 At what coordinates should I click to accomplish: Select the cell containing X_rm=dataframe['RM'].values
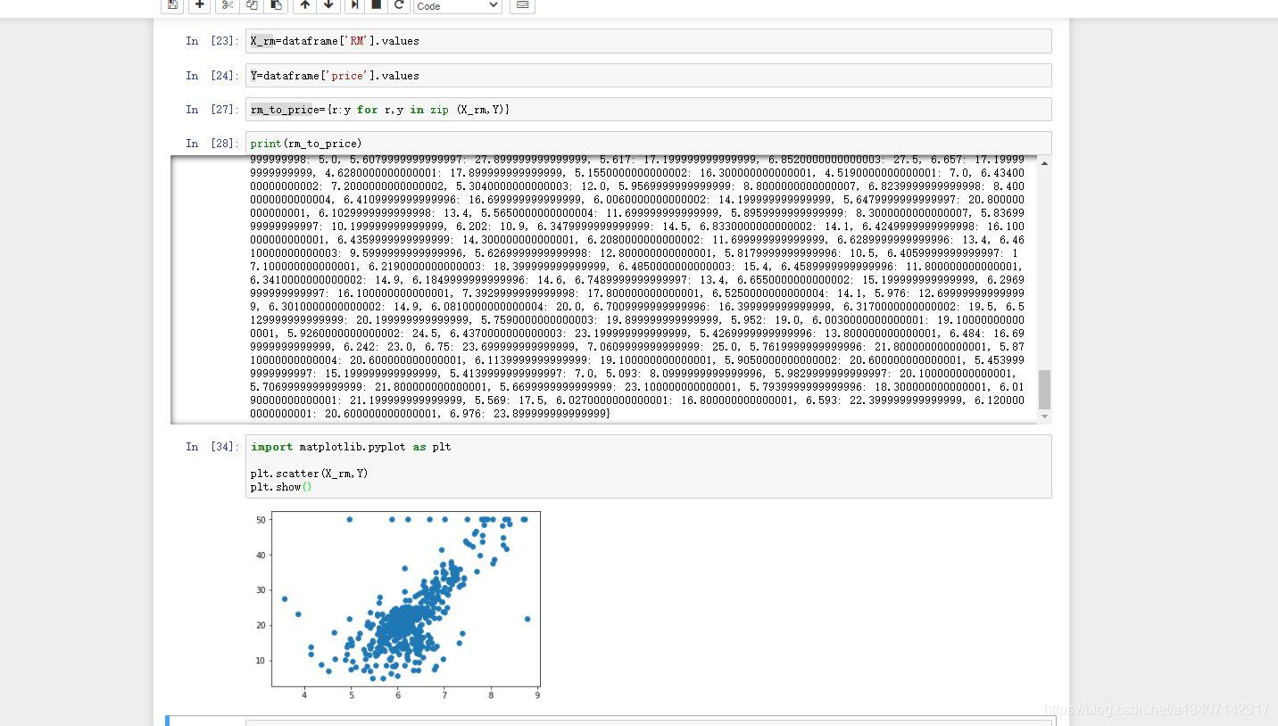point(648,41)
